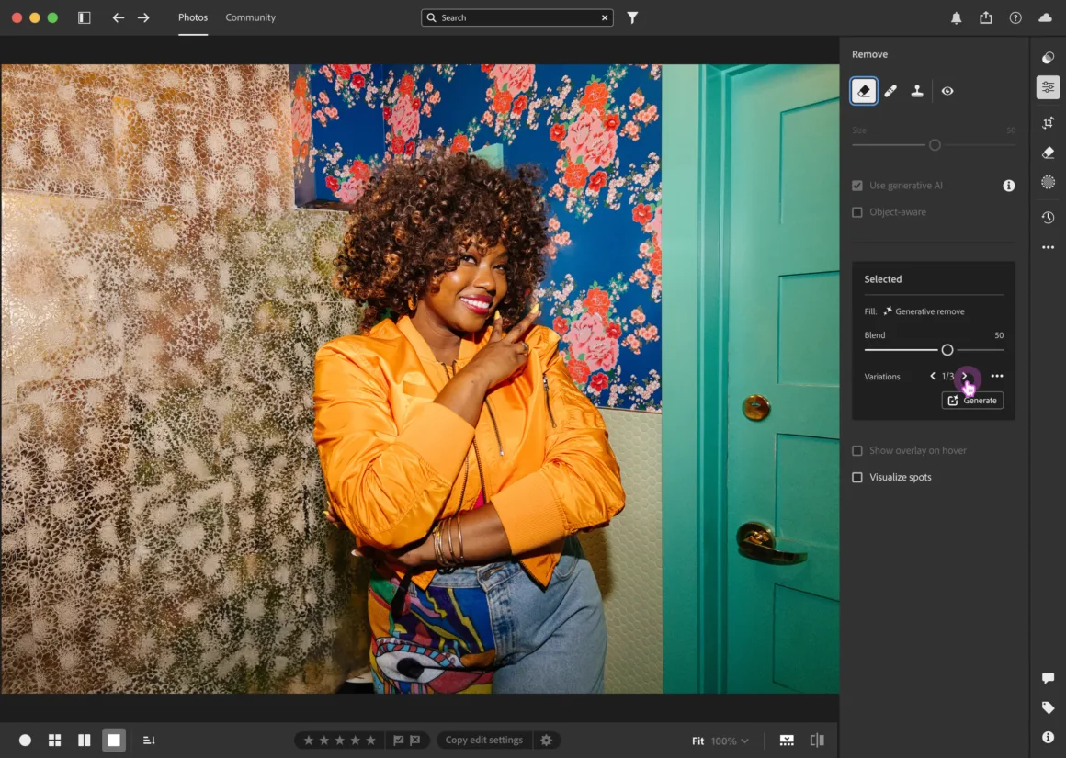Open the Keywords tag icon

pyautogui.click(x=1048, y=707)
